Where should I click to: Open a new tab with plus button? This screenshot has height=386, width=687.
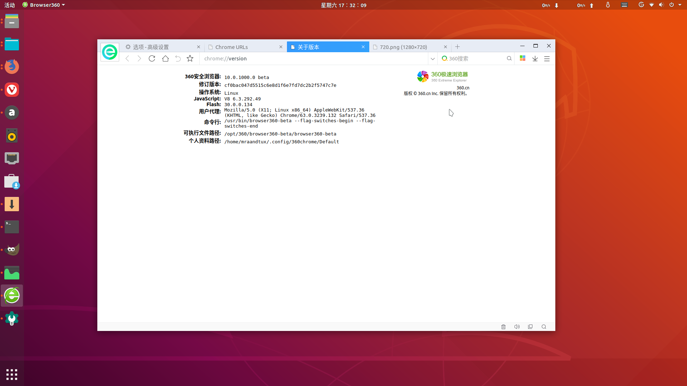click(x=457, y=47)
